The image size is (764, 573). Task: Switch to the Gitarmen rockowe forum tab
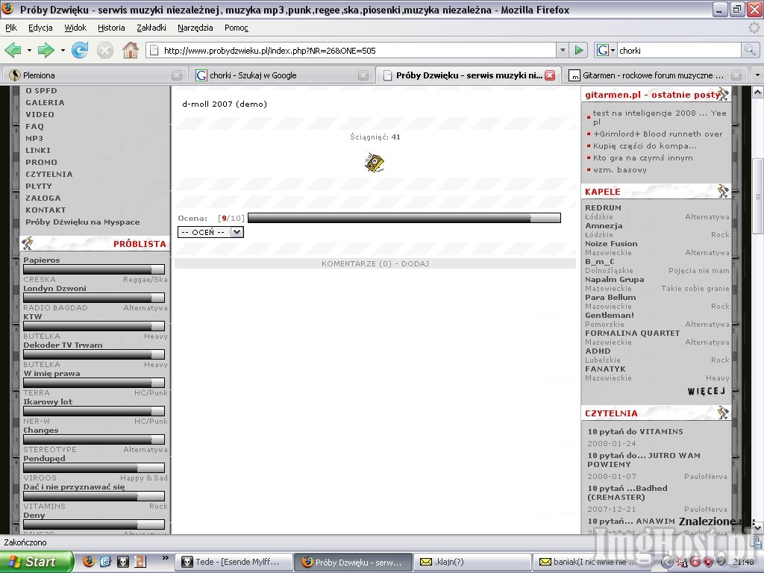pos(655,75)
